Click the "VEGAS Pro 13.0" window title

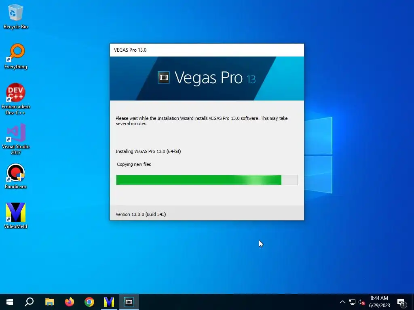click(x=130, y=50)
